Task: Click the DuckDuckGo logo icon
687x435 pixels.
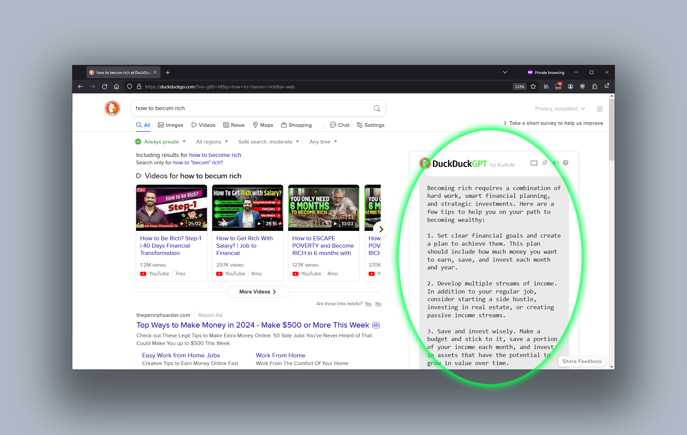Action: 112,108
